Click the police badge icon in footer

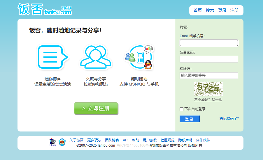pyautogui.click(x=52, y=142)
